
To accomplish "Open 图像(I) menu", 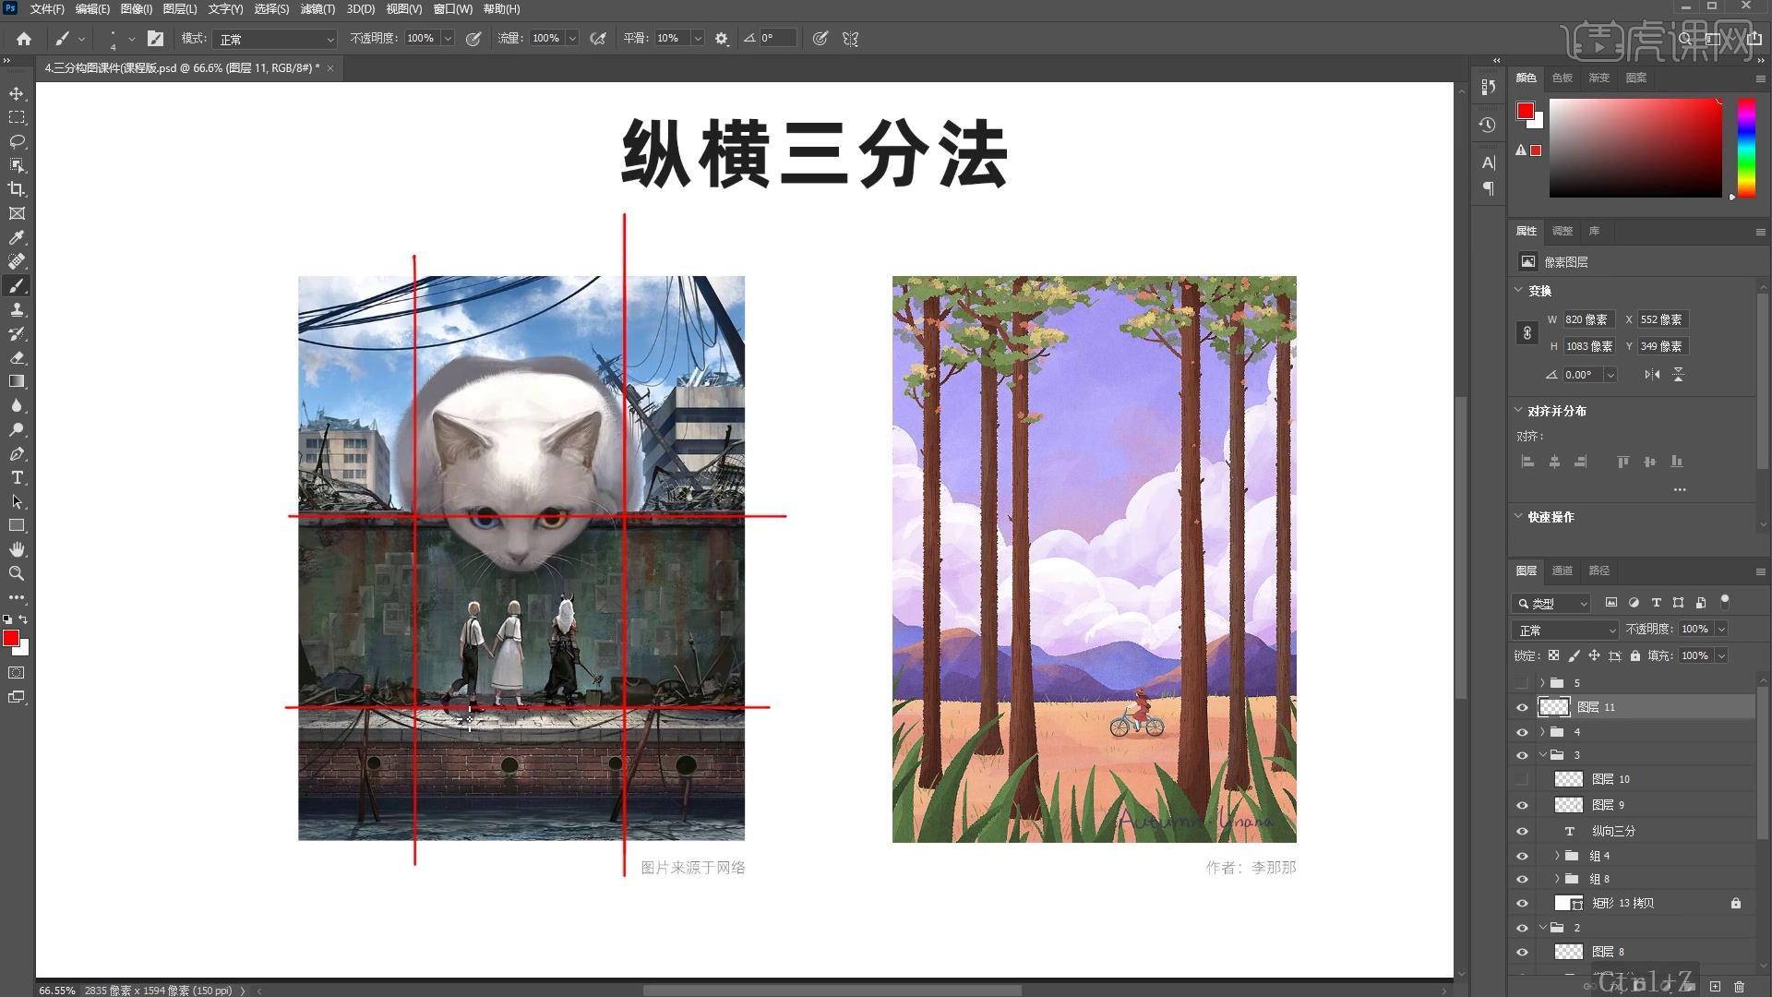I will (137, 9).
